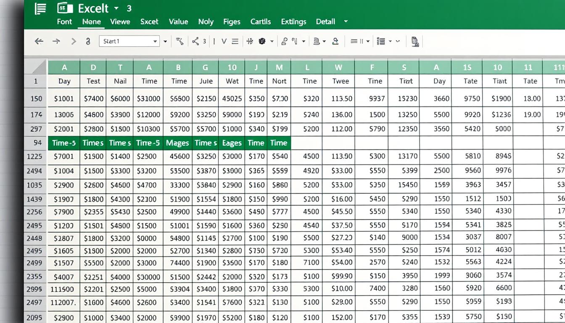The height and width of the screenshot is (323, 565).
Task: Open the Viewe tab
Action: (x=120, y=21)
